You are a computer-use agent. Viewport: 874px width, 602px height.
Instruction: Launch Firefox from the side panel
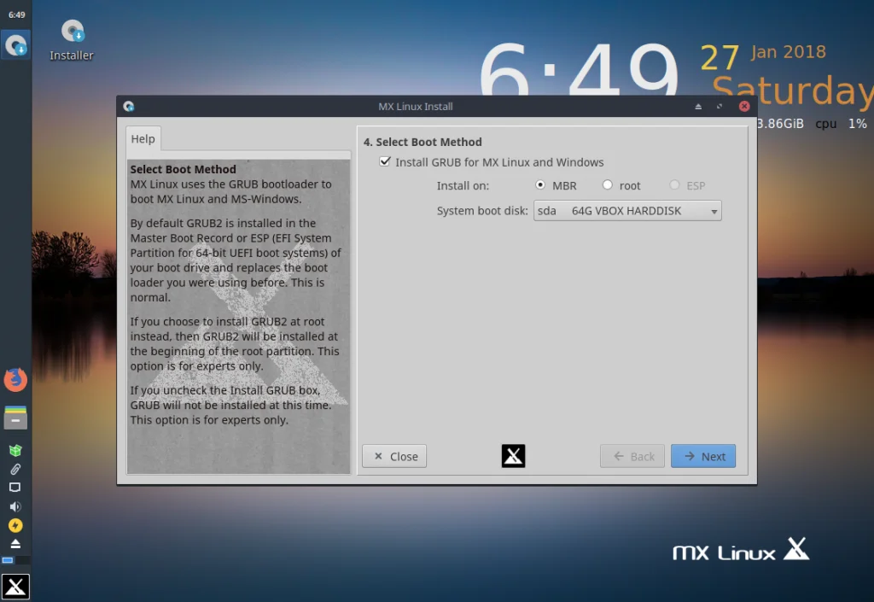pyautogui.click(x=15, y=380)
